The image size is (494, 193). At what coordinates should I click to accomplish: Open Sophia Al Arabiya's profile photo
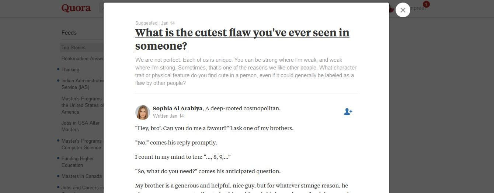tap(142, 112)
